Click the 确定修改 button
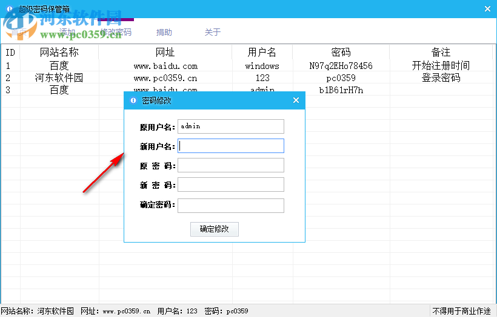The height and width of the screenshot is (317, 497). (215, 229)
